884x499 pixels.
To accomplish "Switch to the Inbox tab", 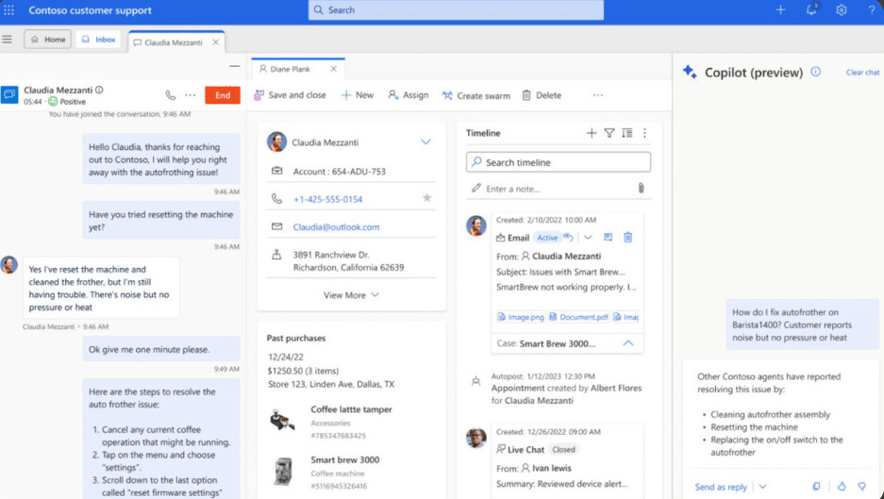I will tap(99, 40).
